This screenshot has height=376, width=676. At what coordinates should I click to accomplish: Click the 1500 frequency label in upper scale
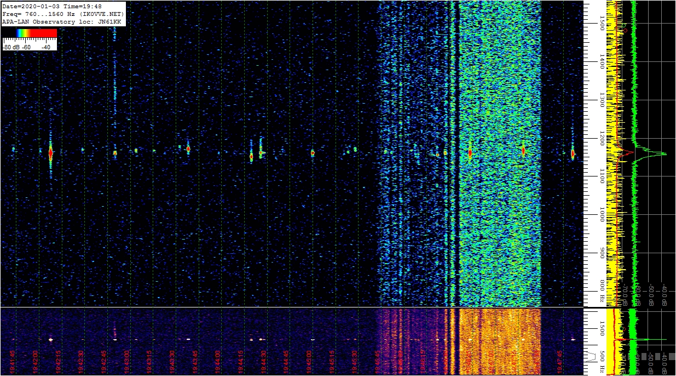[x=602, y=22]
